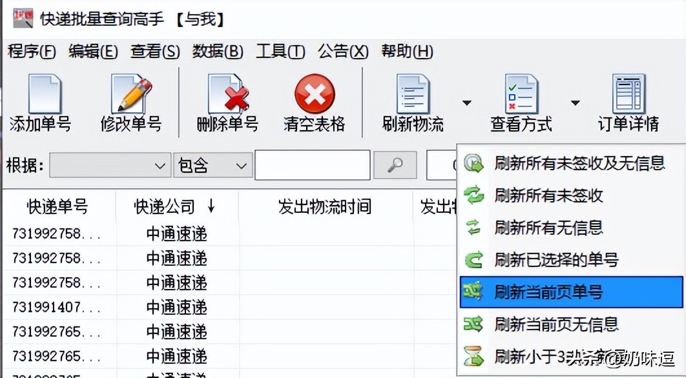Viewport: 686px width, 378px height.
Task: Sort by 快递公司 column header
Action: 177,206
